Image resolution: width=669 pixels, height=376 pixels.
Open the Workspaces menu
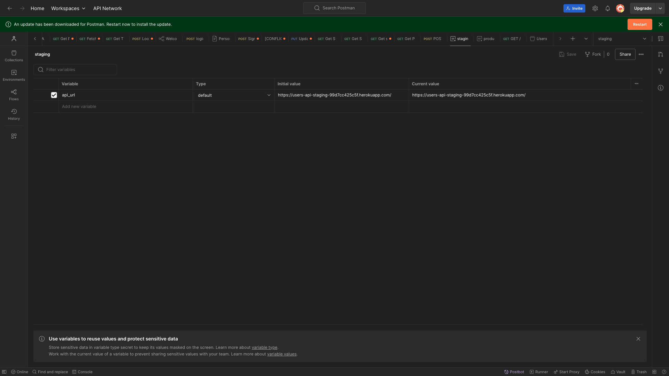pyautogui.click(x=68, y=8)
